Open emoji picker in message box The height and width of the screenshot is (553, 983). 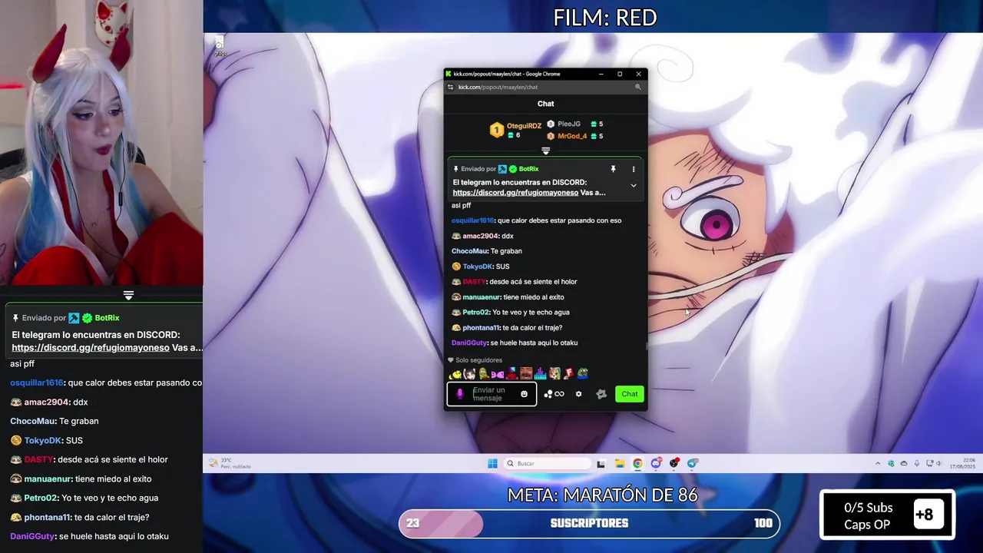(x=525, y=394)
